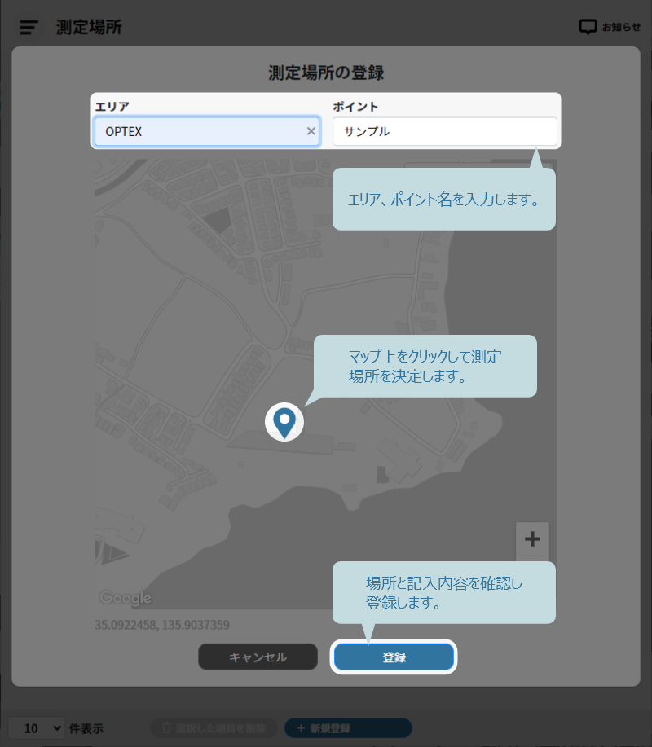
Task: Click the blue map pin marker
Action: coord(284,422)
